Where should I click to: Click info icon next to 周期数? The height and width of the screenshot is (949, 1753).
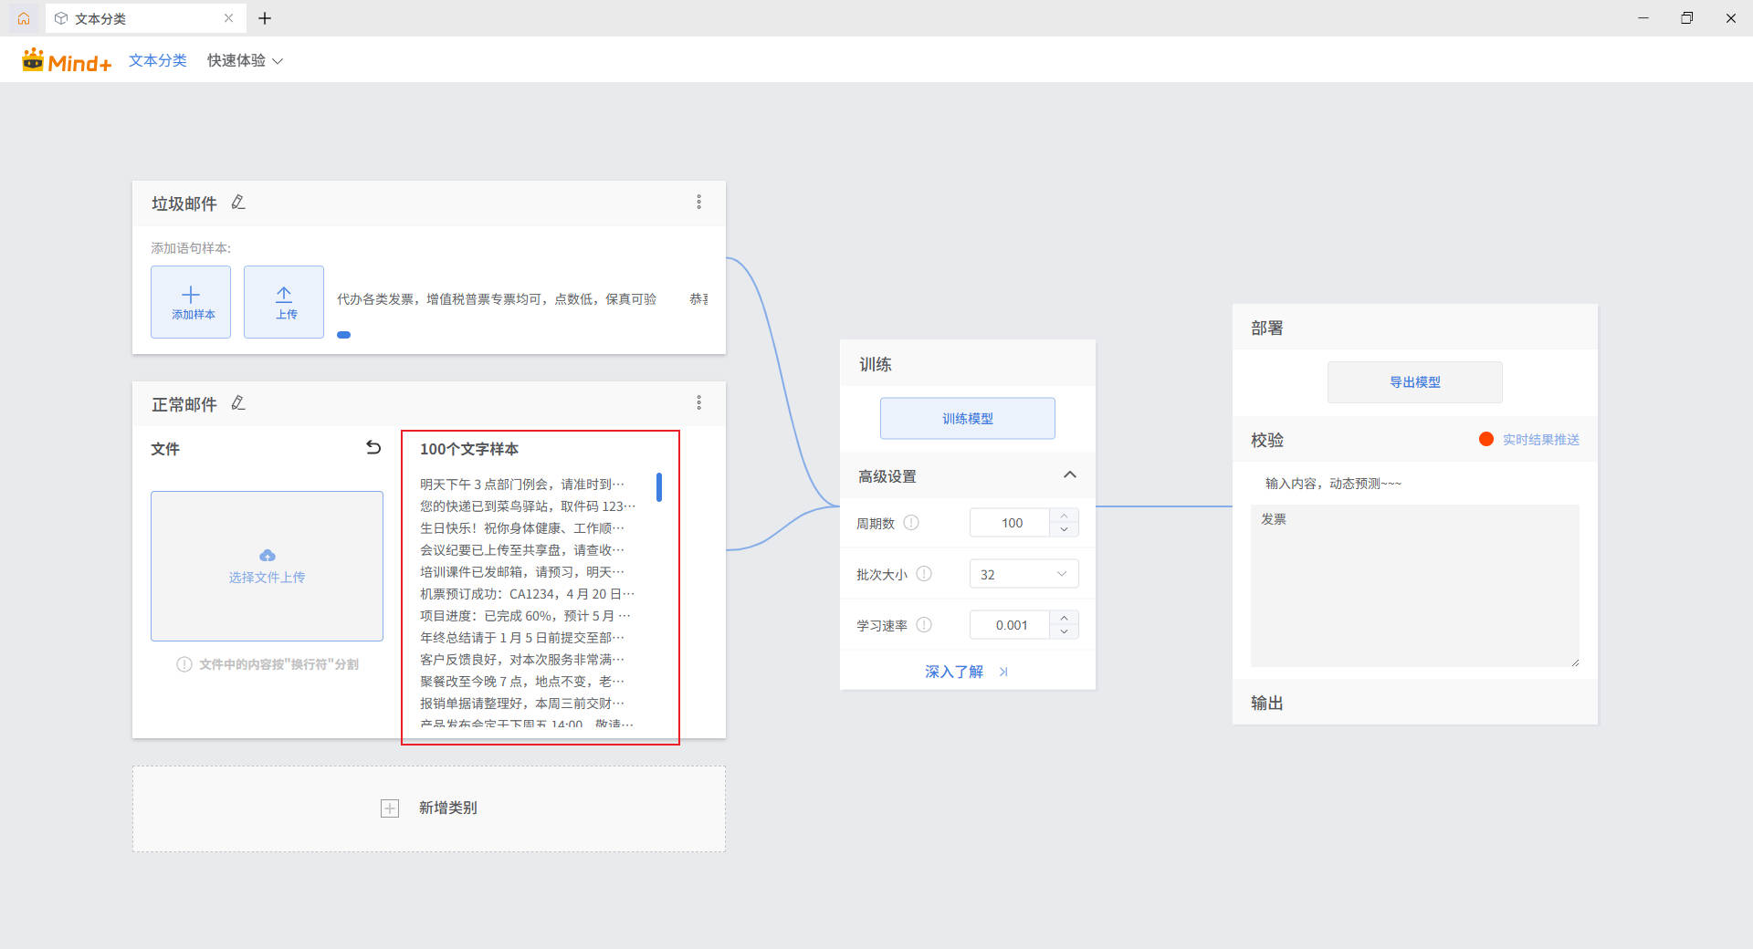911,523
